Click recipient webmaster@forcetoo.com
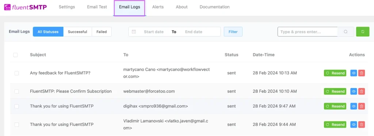 coord(149,91)
